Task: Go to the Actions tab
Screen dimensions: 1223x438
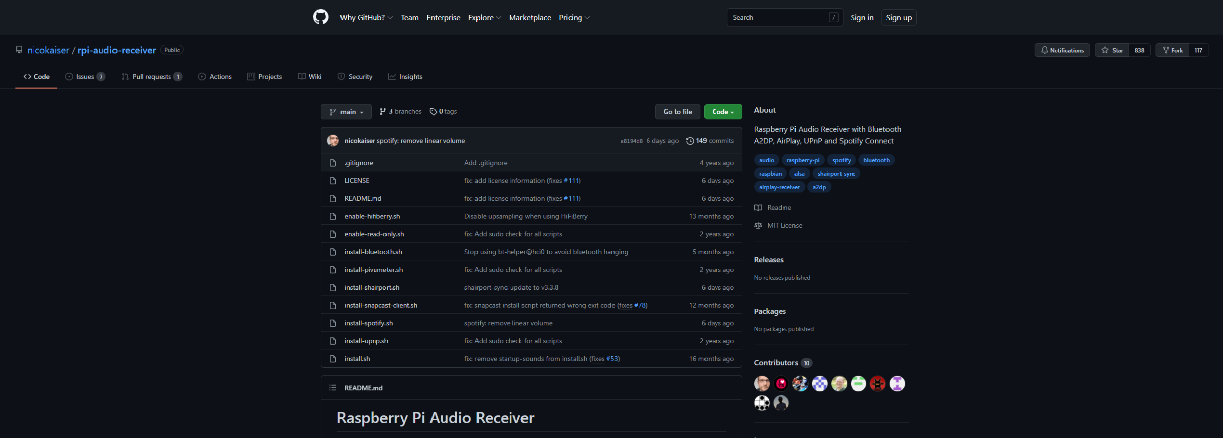Action: 215,77
